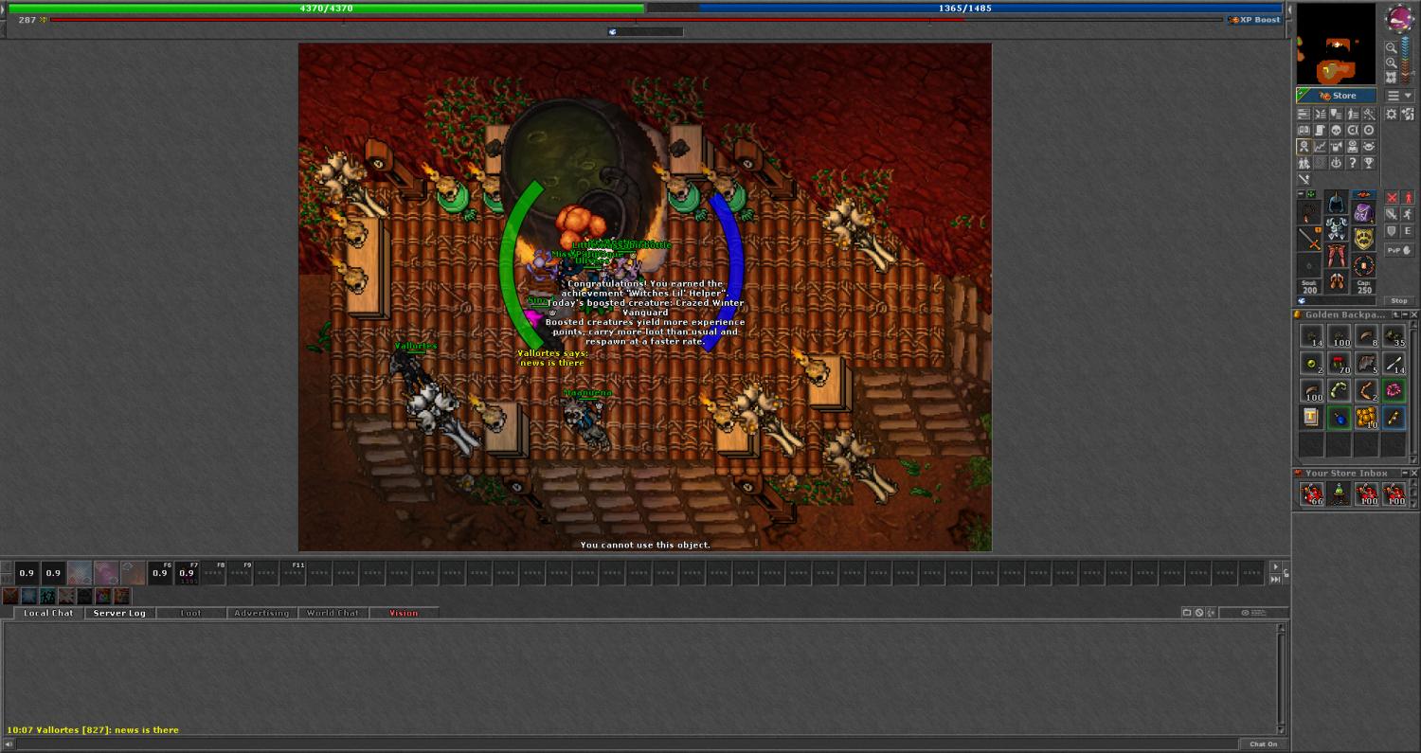This screenshot has width=1421, height=753.
Task: Open the world map icon below zoom buttons
Action: pyautogui.click(x=1391, y=78)
